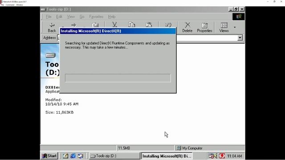This screenshot has height=160, width=285.
Task: Click the Tools-zip (D:) window title bar
Action: click(x=134, y=9)
